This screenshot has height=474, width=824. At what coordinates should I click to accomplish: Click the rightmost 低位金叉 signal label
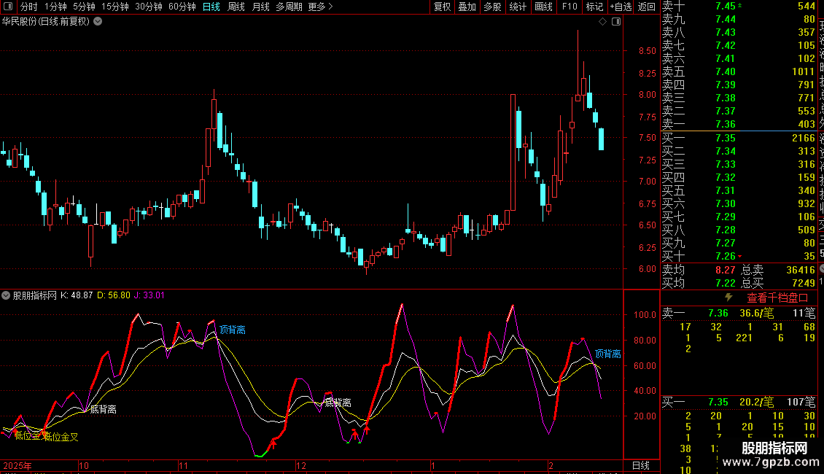[61, 438]
